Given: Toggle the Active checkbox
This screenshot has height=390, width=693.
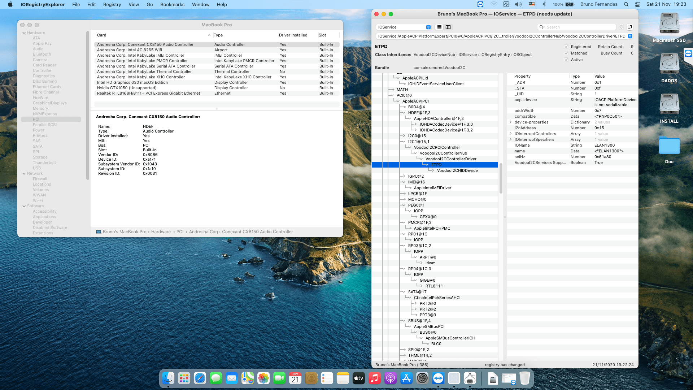Looking at the screenshot, I should coord(567,60).
